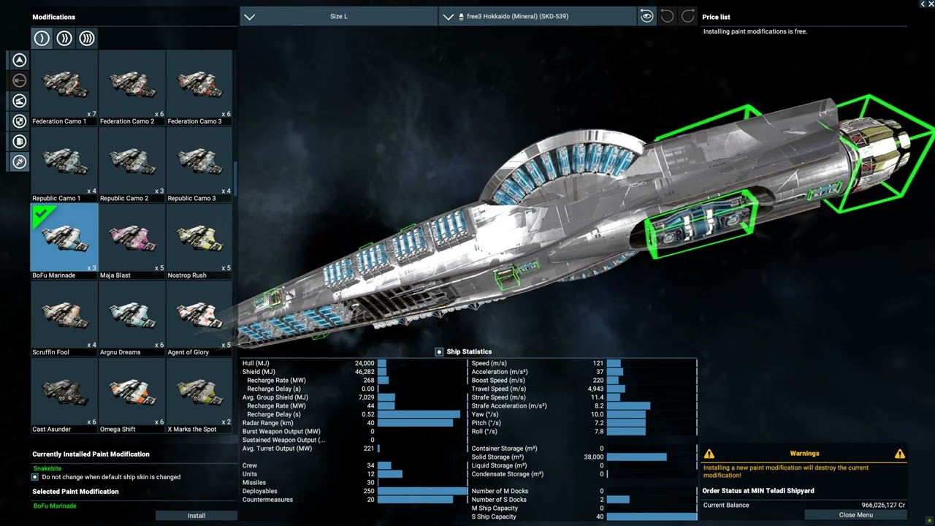Open the shield modifications category

coord(20,121)
